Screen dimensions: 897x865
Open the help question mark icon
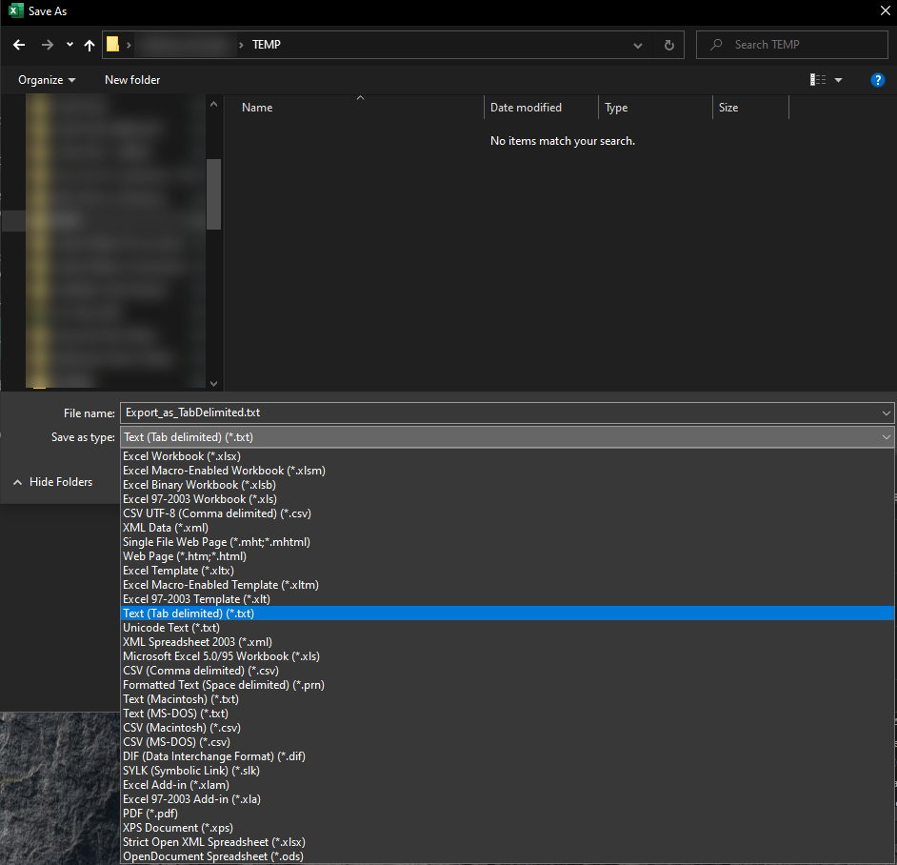[878, 80]
